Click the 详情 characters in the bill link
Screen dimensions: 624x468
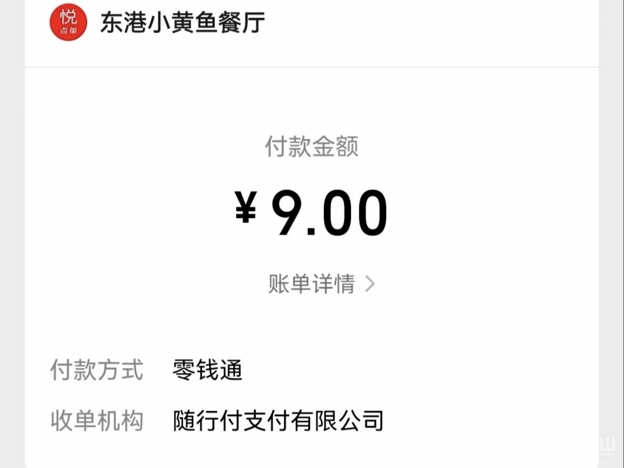pos(333,284)
